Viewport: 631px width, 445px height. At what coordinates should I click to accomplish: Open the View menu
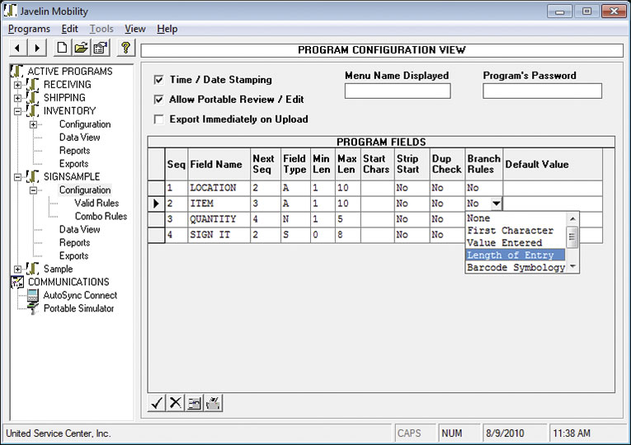click(134, 29)
